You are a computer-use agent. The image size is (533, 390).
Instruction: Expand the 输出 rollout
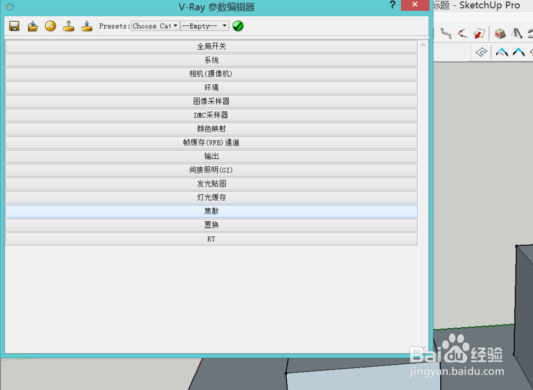click(x=212, y=156)
